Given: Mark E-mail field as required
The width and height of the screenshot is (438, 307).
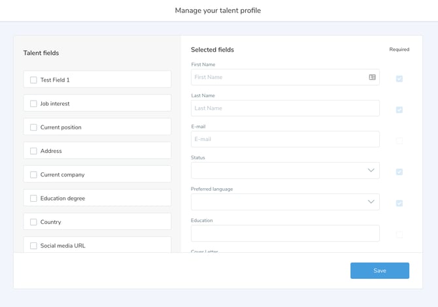Looking at the screenshot, I should coord(399,141).
